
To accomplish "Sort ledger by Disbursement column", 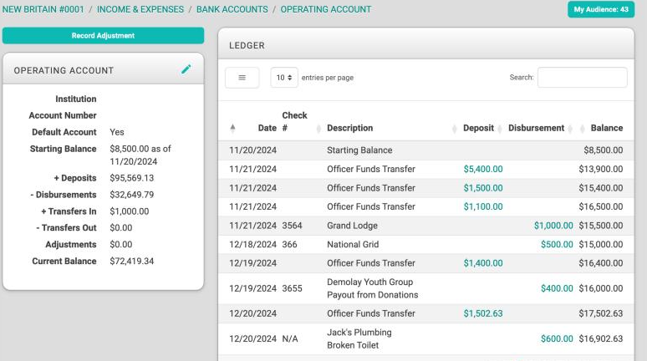I will (x=536, y=128).
